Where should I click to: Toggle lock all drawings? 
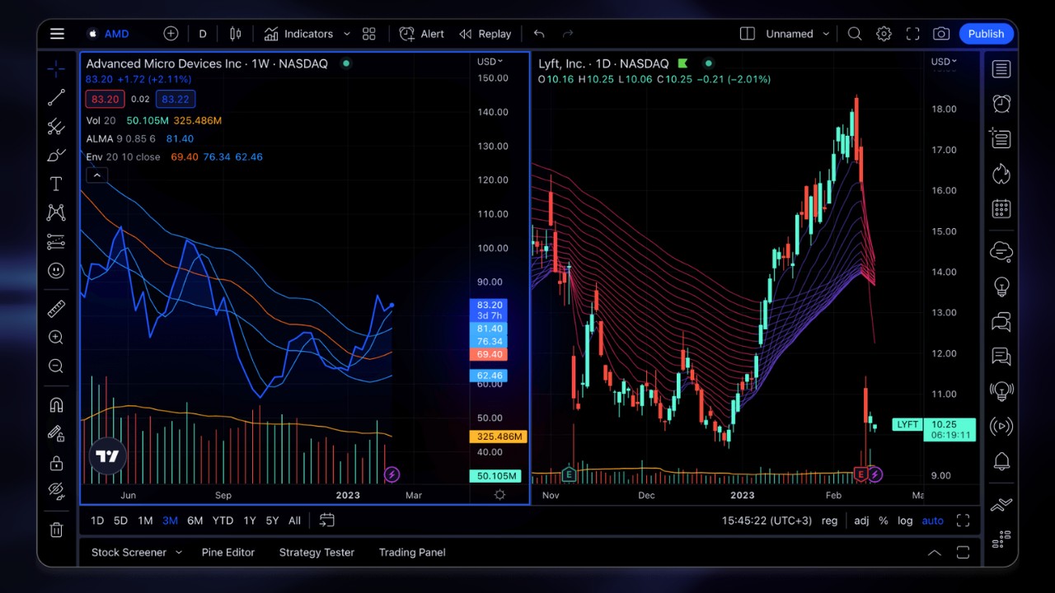(56, 462)
